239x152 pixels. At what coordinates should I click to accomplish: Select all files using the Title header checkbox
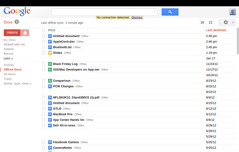coord(44,30)
